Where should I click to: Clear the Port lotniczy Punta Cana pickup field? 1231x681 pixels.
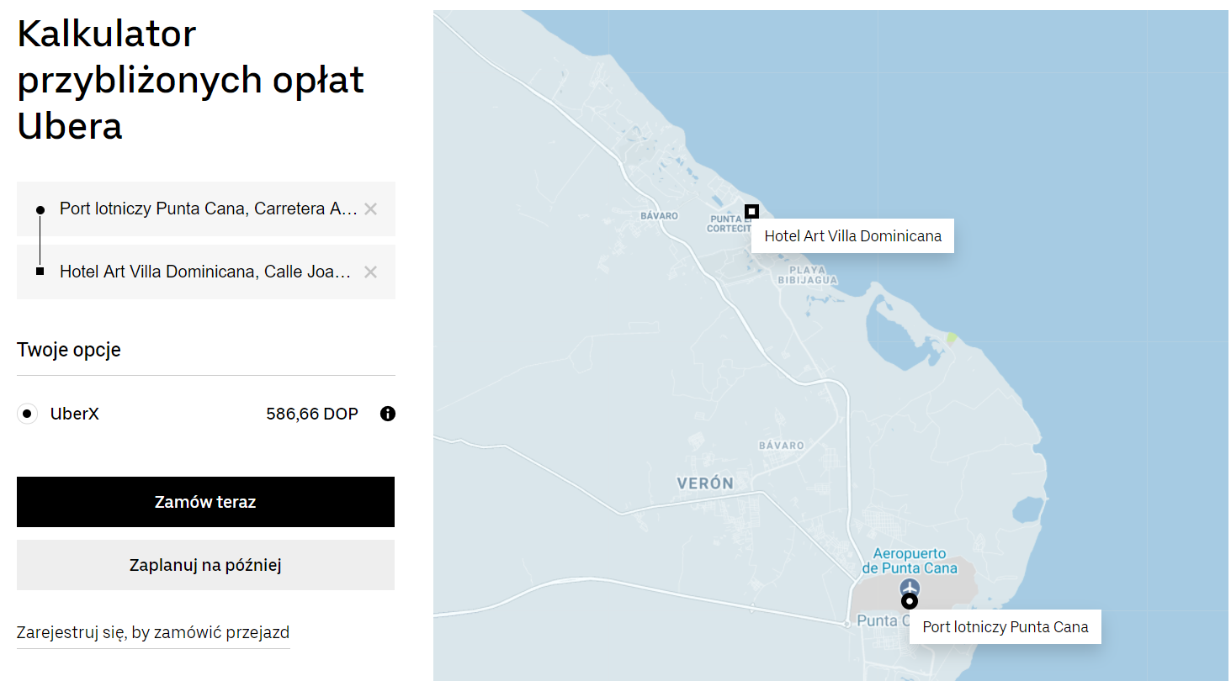[x=370, y=209]
